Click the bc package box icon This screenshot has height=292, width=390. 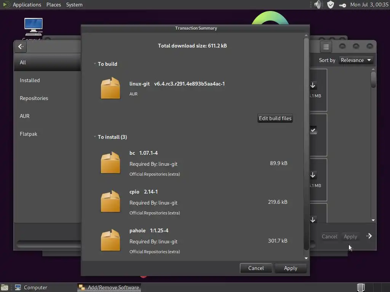[110, 163]
